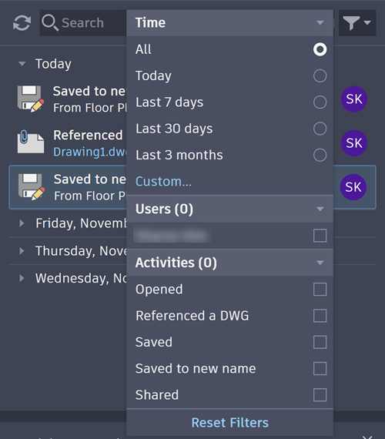The width and height of the screenshot is (385, 439).
Task: Click the SK avatar on the Referenced entry
Action: point(354,143)
